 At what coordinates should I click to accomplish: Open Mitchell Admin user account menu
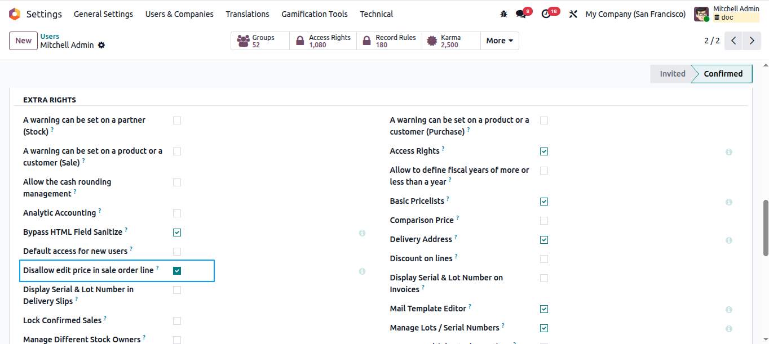click(x=727, y=14)
